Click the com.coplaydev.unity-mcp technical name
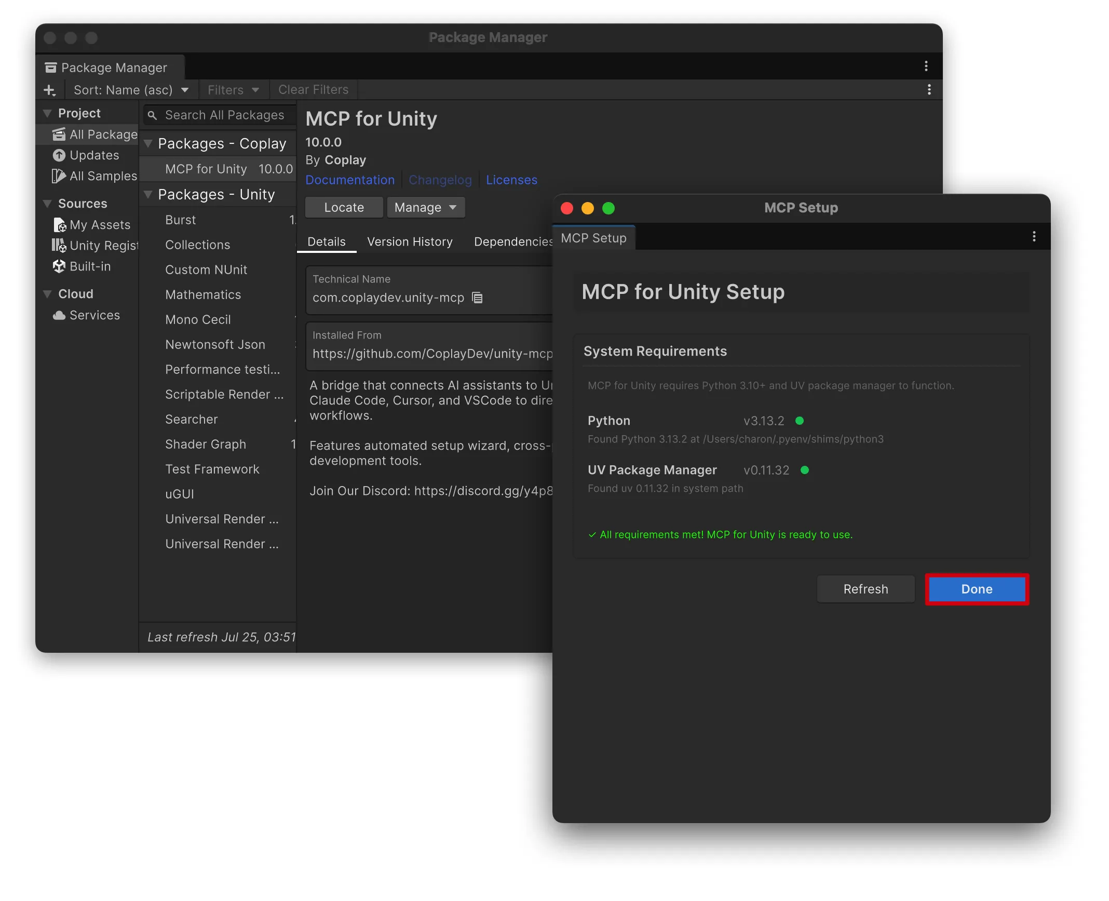The image size is (1109, 901). [388, 298]
